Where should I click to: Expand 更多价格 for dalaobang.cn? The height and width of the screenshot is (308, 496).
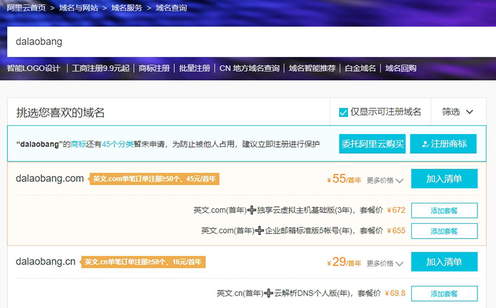pyautogui.click(x=385, y=263)
